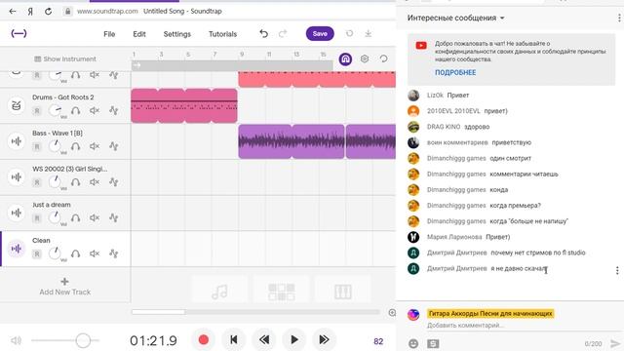Open the File menu
The height and width of the screenshot is (351, 624).
[109, 34]
